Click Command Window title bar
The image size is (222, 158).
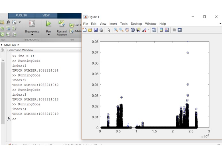(44, 50)
